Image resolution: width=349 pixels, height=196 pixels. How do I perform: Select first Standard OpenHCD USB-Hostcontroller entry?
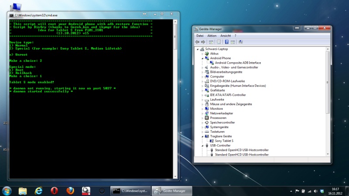242,150
